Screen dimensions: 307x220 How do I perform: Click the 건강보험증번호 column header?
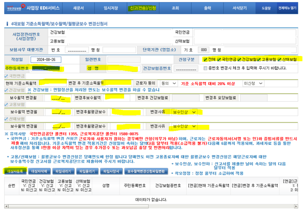[x=168, y=186]
